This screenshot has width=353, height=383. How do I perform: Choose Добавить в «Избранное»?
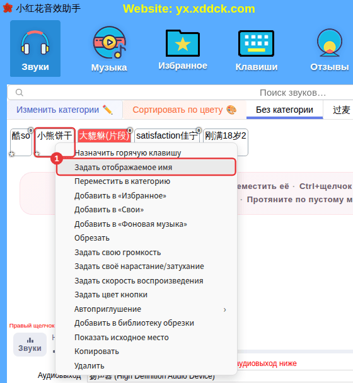[146, 196]
